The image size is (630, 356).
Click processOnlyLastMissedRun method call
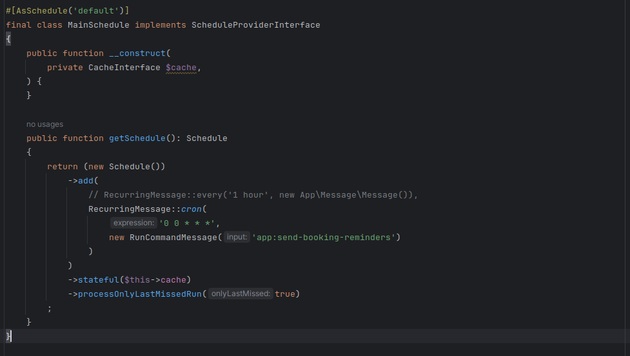tap(140, 294)
